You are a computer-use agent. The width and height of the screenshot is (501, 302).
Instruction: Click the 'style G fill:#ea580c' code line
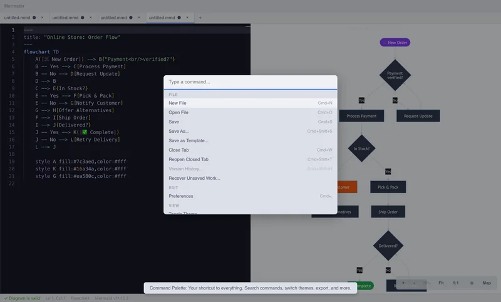point(81,176)
